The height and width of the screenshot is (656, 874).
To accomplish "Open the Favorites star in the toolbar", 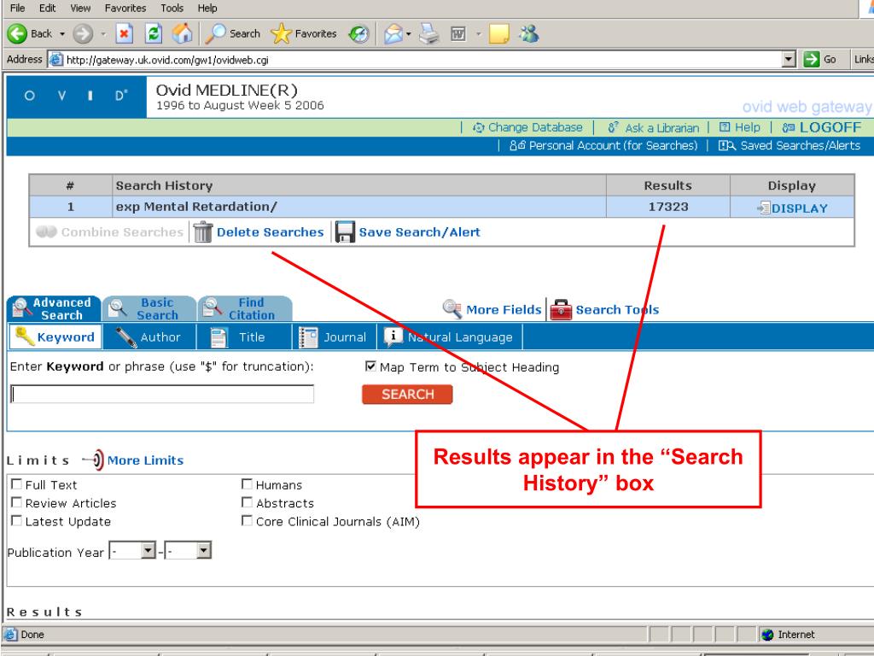I will pos(281,34).
